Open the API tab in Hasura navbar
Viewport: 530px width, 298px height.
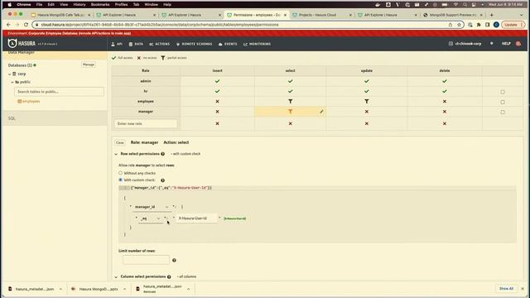tap(117, 44)
